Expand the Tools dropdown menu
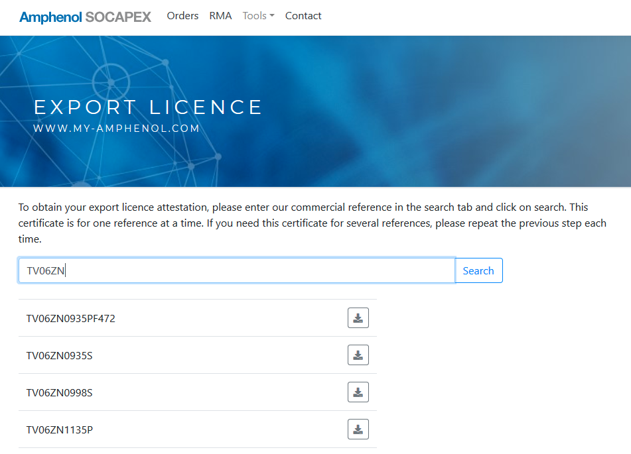Screen dimensions: 631x454 258,16
